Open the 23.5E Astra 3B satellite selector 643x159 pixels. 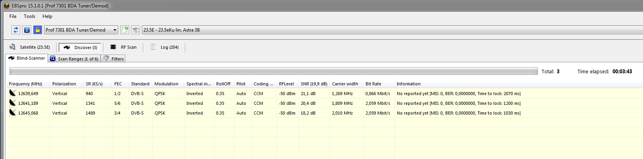390,30
